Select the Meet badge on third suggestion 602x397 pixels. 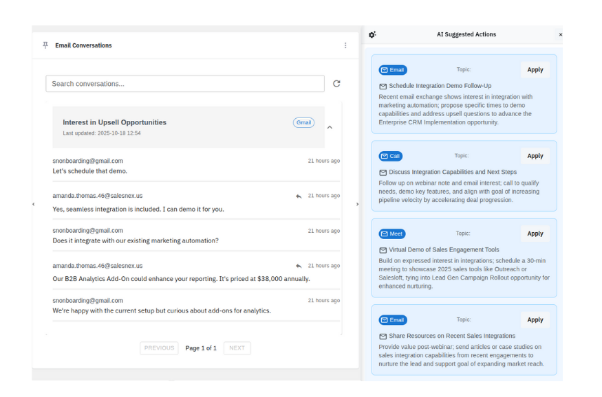coord(391,234)
